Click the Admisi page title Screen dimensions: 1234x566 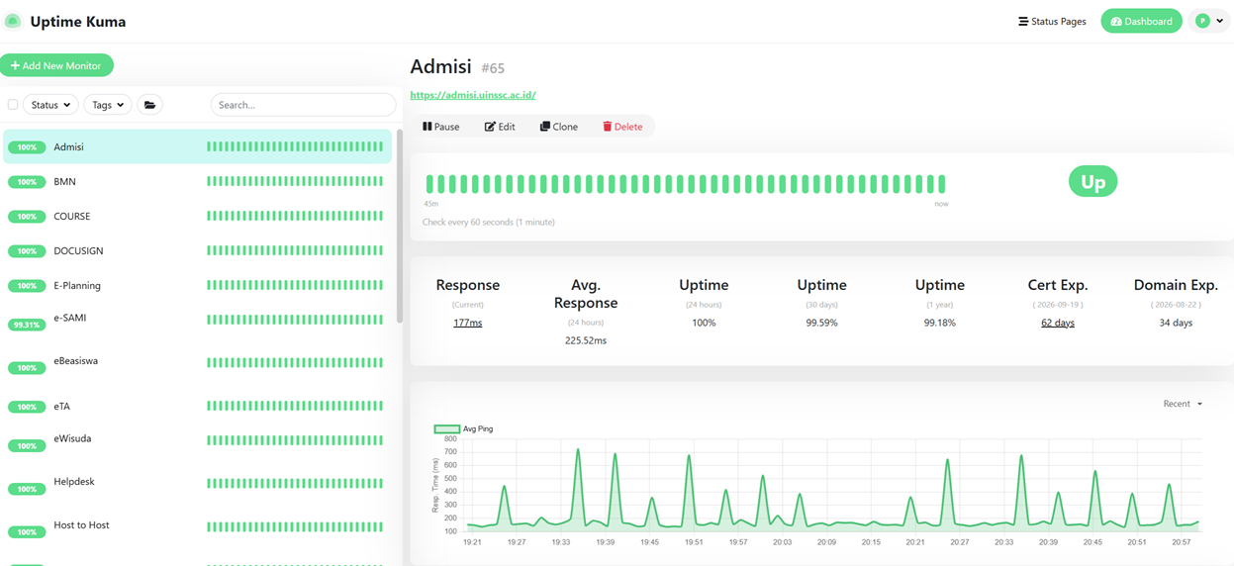pyautogui.click(x=440, y=66)
